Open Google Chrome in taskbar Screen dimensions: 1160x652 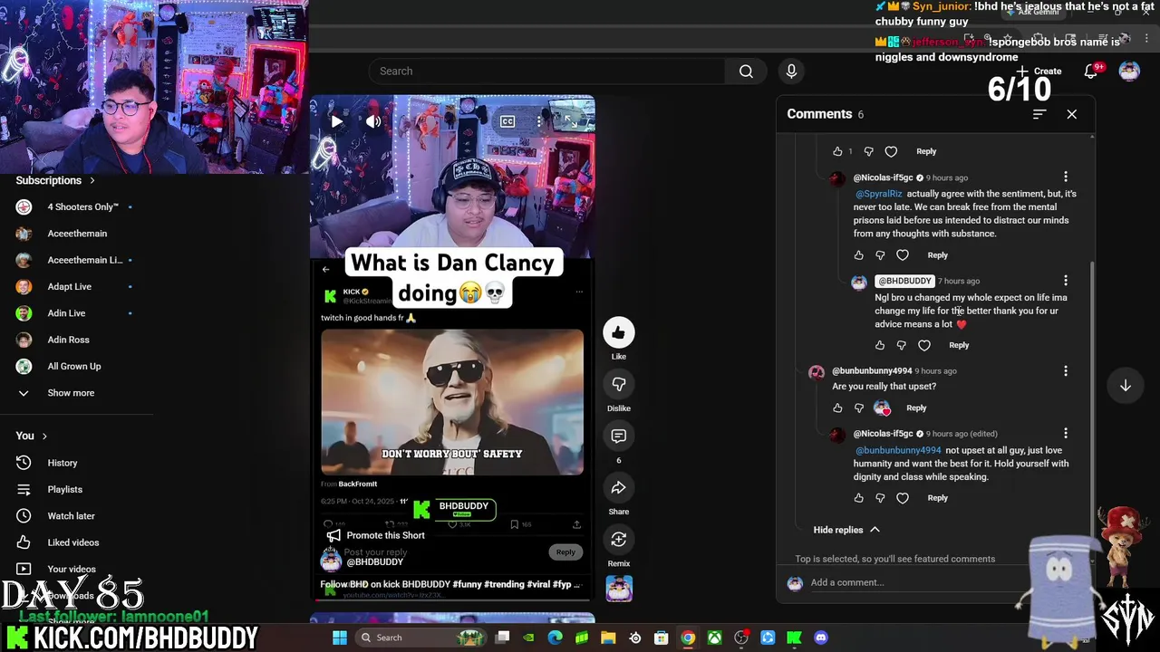(688, 638)
